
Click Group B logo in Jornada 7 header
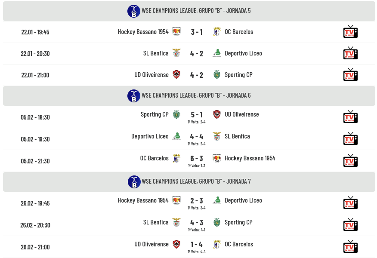tap(134, 181)
